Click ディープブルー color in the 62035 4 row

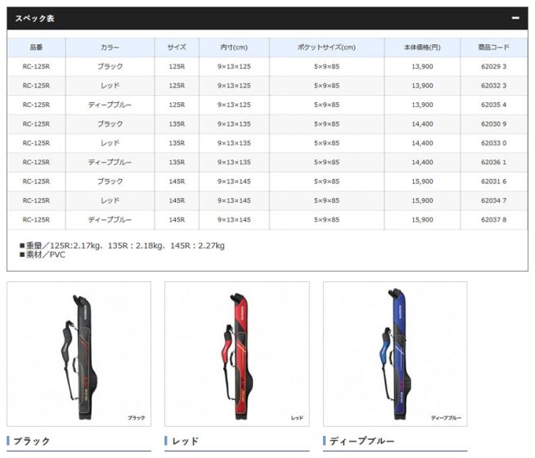coord(110,105)
